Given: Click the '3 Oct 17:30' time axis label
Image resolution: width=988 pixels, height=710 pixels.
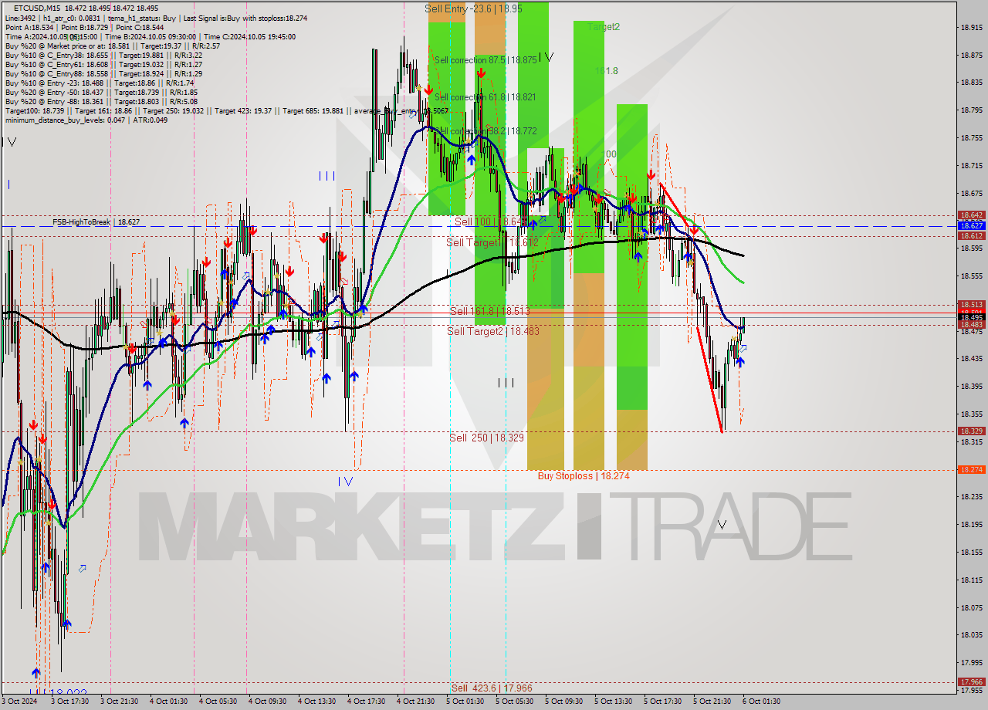Looking at the screenshot, I should (69, 702).
